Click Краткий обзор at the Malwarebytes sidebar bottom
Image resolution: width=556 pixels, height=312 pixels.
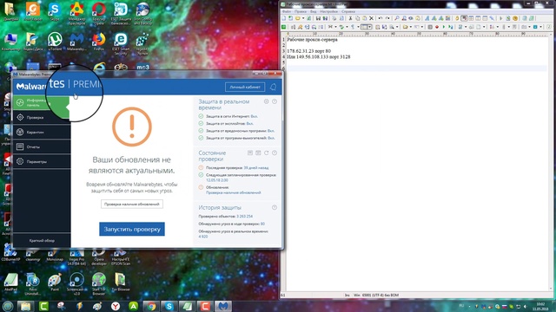42,241
